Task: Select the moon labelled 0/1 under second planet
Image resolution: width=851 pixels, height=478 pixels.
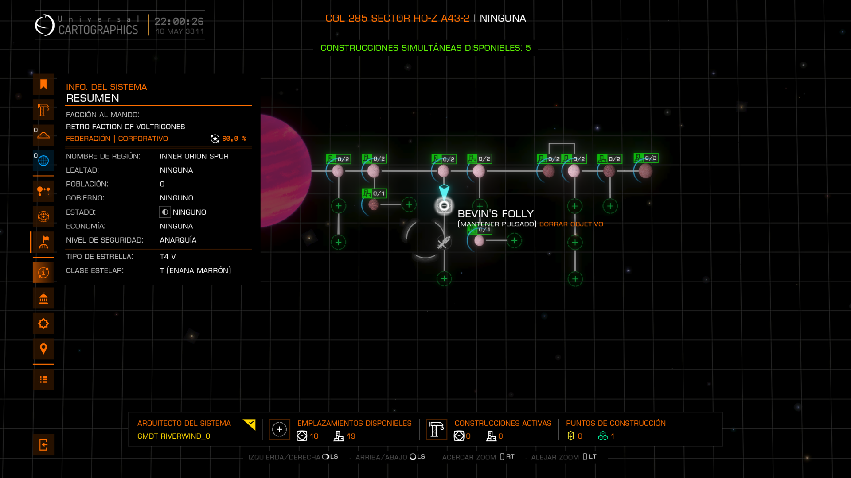Action: (374, 204)
